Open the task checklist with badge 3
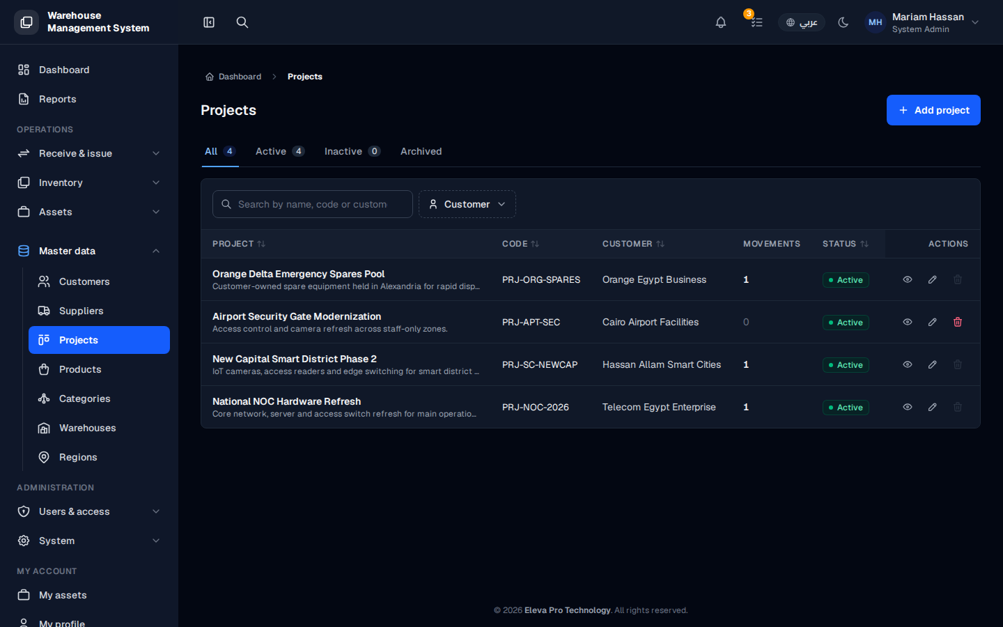Viewport: 1003px width, 627px height. (756, 22)
